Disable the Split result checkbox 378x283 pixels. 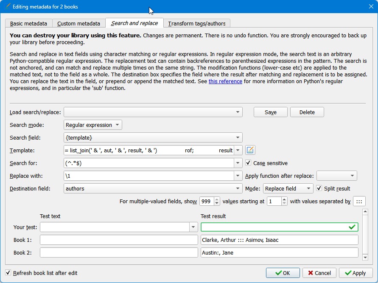pyautogui.click(x=319, y=188)
